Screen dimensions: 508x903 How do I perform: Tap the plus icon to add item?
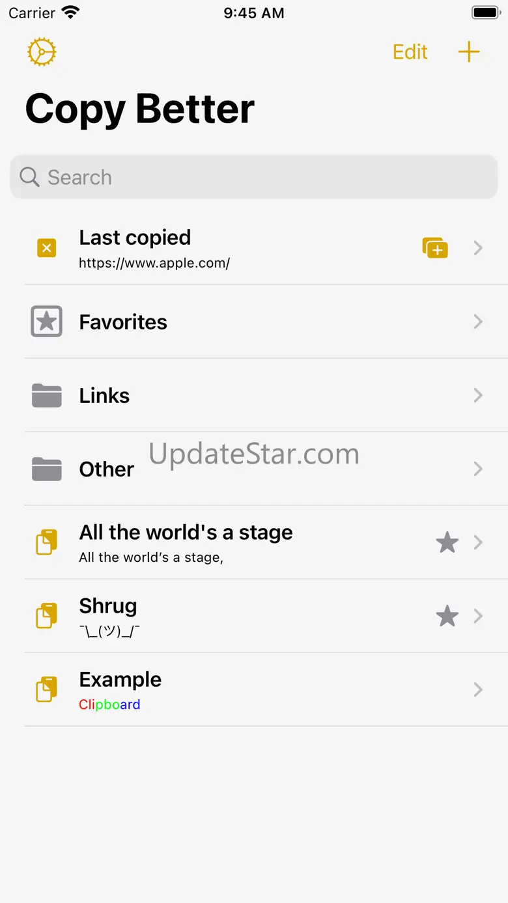[469, 52]
